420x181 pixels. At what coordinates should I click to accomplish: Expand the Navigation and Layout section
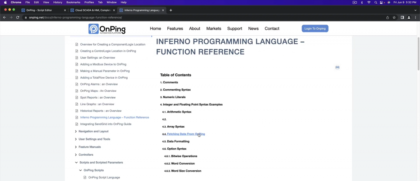tap(76, 131)
